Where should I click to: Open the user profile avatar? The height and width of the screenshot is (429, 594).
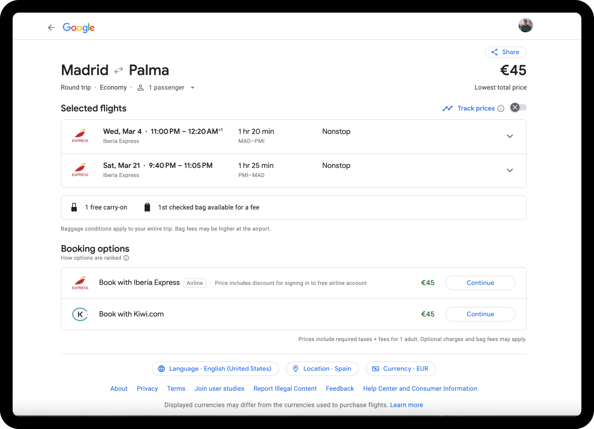click(x=525, y=26)
